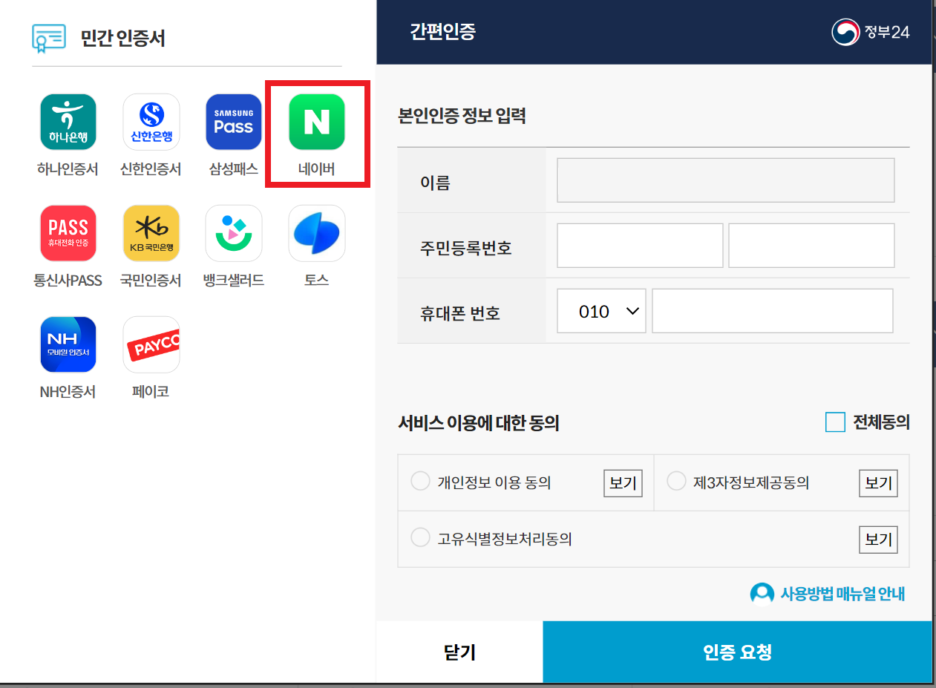View 개인정보 이용 동의 via 보기

coord(623,483)
